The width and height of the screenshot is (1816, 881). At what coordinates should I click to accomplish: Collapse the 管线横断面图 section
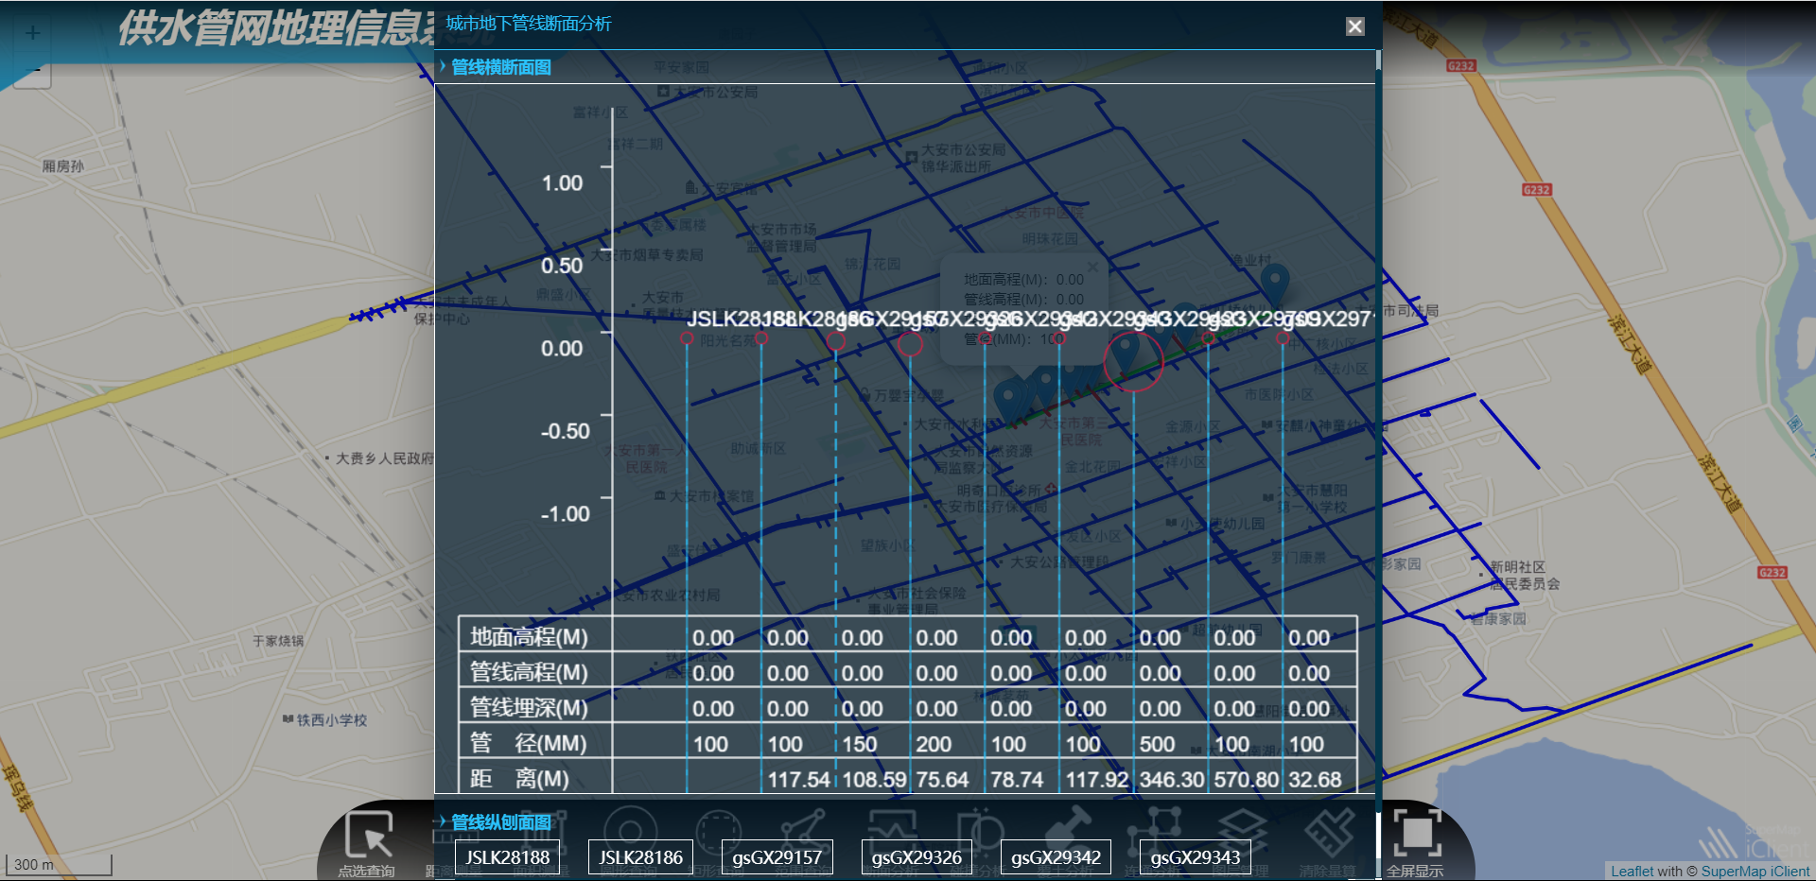pyautogui.click(x=500, y=67)
